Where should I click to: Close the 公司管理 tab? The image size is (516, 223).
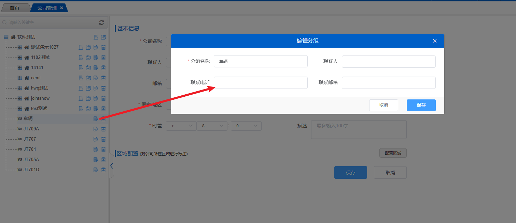point(61,8)
